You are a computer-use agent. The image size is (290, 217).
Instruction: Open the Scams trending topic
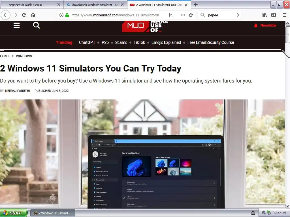[121, 42]
